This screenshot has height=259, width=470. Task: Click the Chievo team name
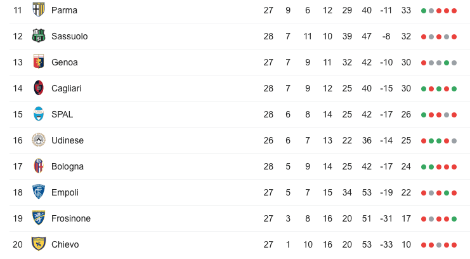click(x=65, y=244)
